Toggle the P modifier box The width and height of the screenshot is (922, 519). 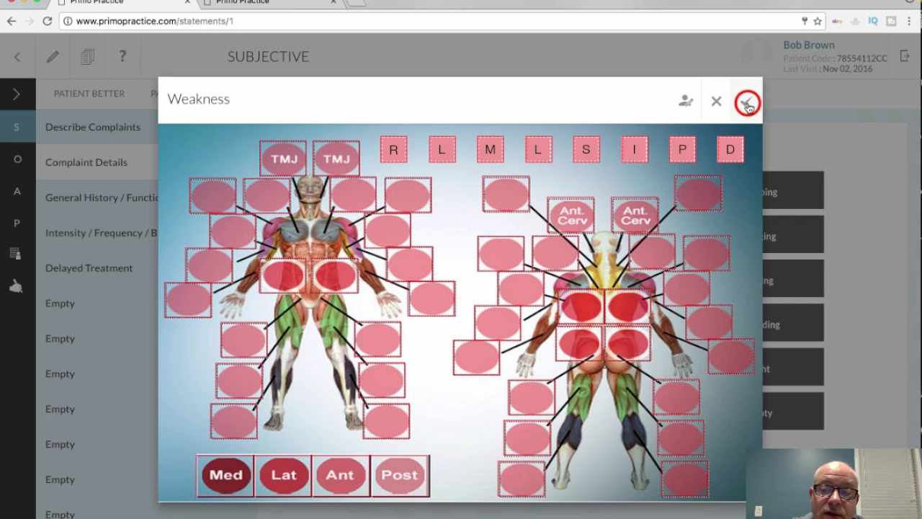(x=682, y=149)
